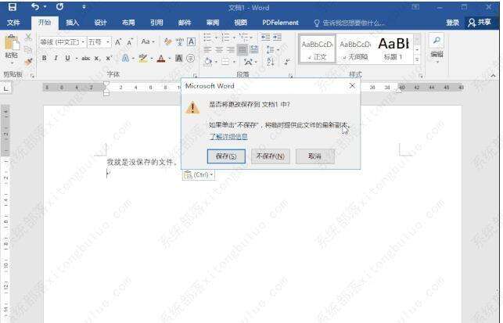
Task: Select the 正文 (Normal) style
Action: click(317, 49)
